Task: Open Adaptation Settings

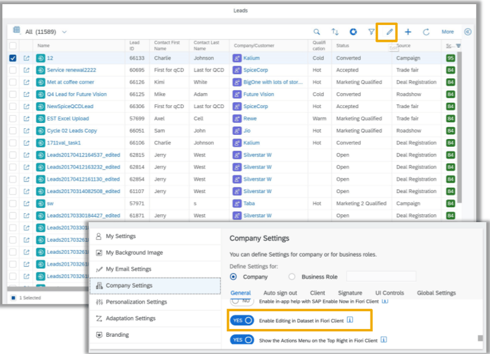Action: click(x=155, y=318)
